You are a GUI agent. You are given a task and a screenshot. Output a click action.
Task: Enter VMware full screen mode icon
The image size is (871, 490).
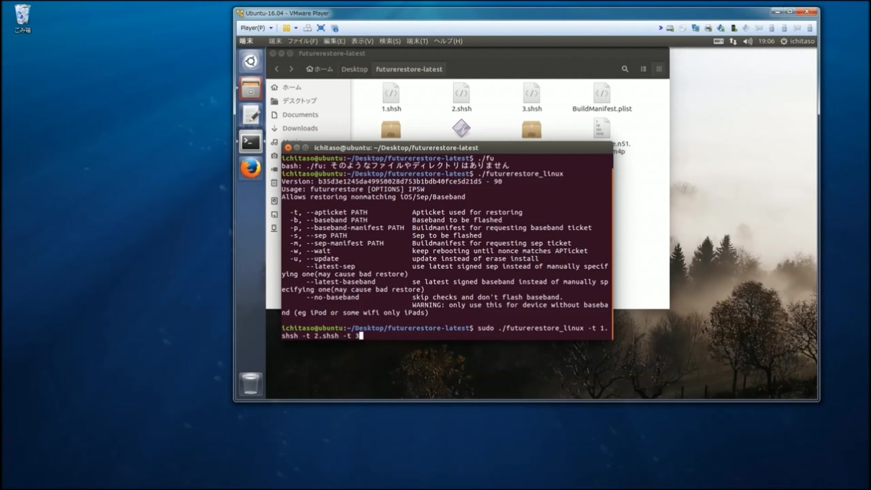click(x=321, y=28)
